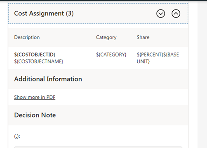Click the ${PERCENT}${BASEUNIT} share cell

click(158, 58)
